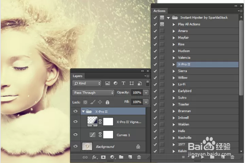Click mask link chain on Curves 1
The height and width of the screenshot is (163, 245).
pos(100,135)
